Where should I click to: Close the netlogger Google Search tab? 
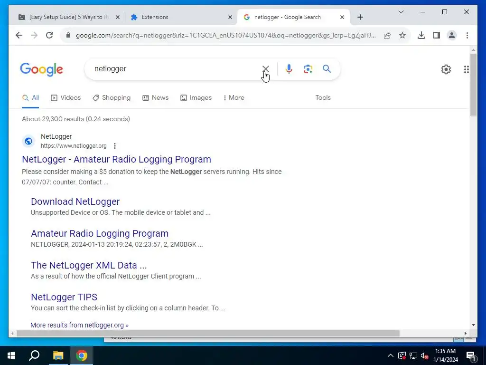coord(342,17)
